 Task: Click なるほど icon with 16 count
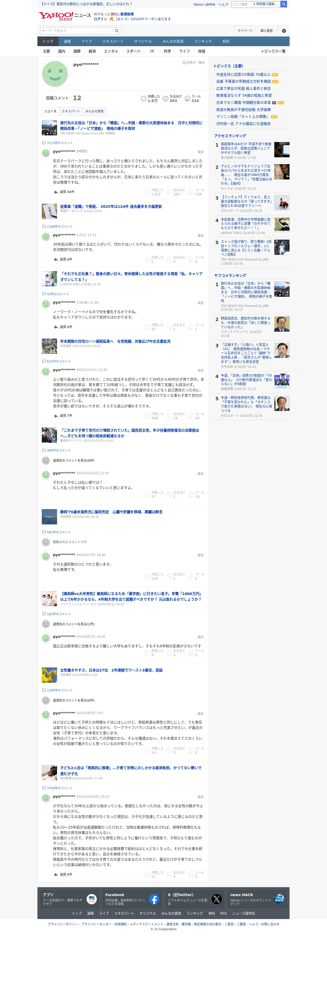(169, 416)
